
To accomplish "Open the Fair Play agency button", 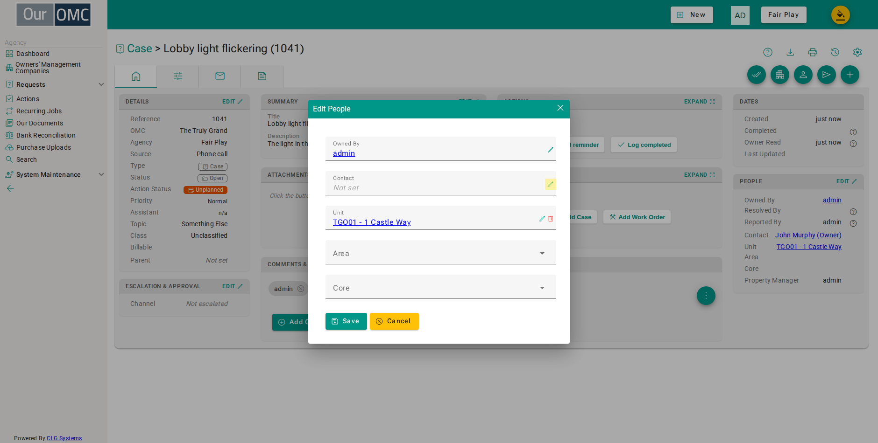I will pyautogui.click(x=784, y=15).
